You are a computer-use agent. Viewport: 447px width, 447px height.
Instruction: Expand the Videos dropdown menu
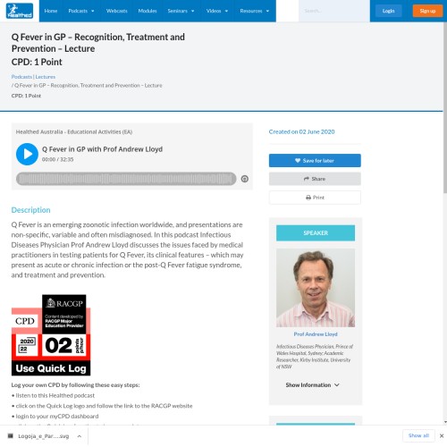click(217, 11)
